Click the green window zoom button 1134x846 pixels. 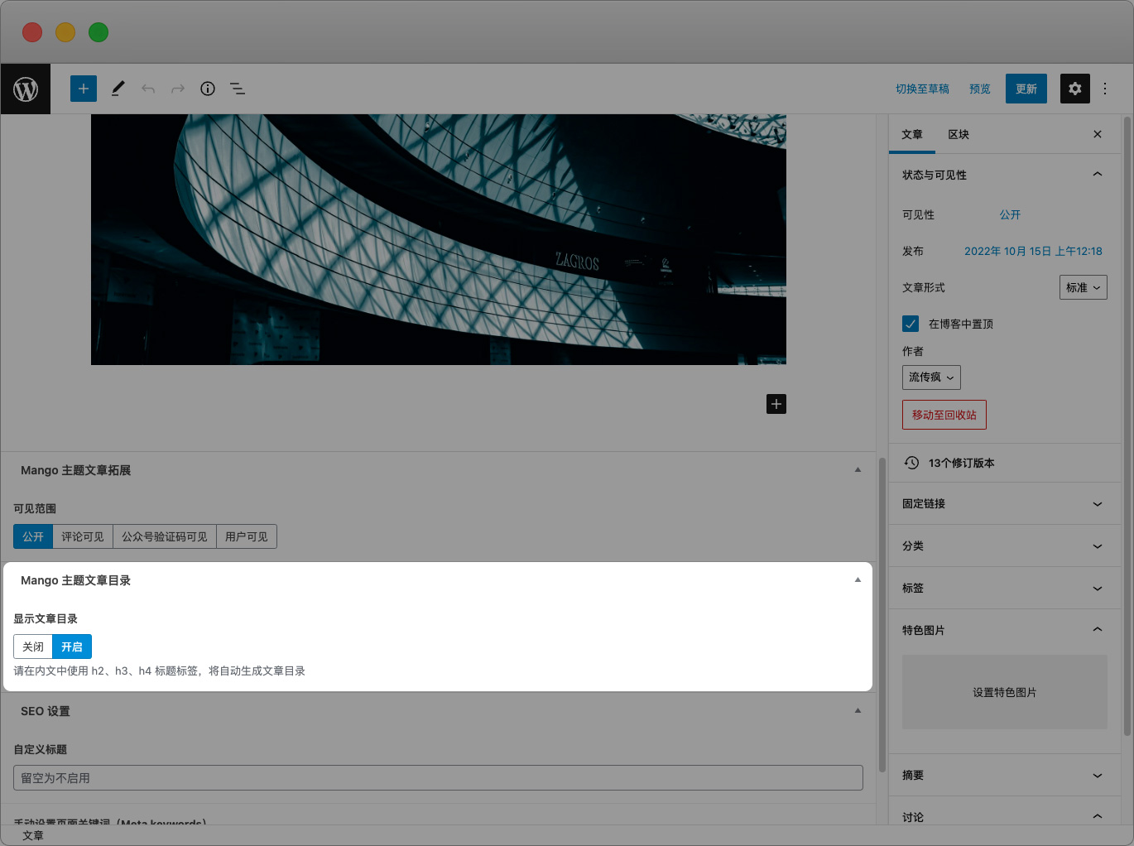coord(99,32)
